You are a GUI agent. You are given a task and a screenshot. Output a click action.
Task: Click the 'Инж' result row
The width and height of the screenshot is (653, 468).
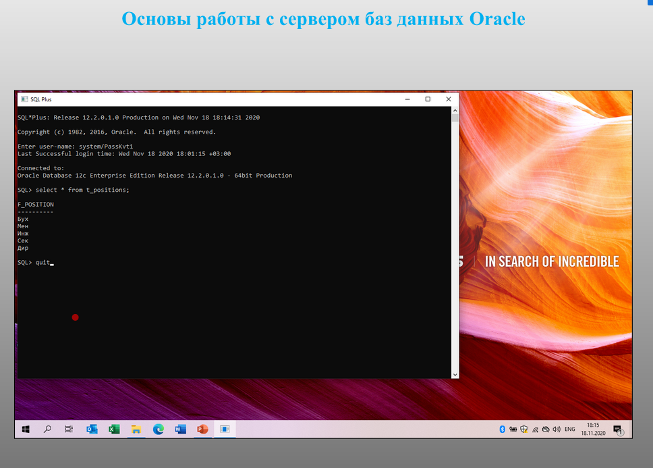pos(23,234)
